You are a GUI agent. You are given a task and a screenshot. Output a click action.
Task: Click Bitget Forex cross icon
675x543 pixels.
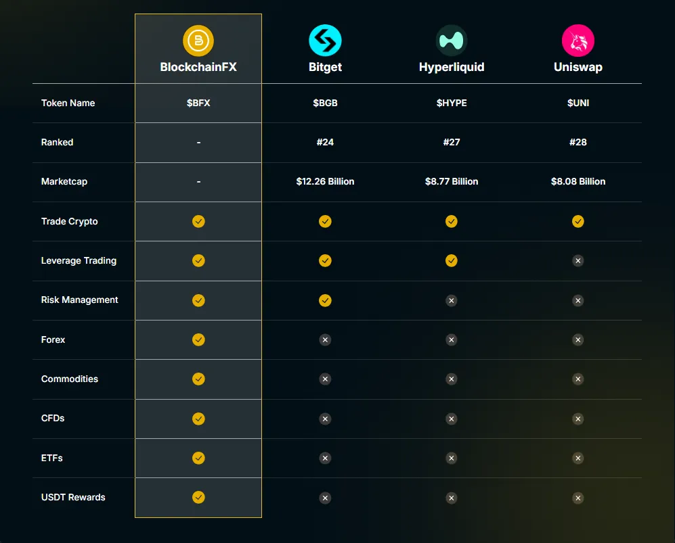pos(325,339)
